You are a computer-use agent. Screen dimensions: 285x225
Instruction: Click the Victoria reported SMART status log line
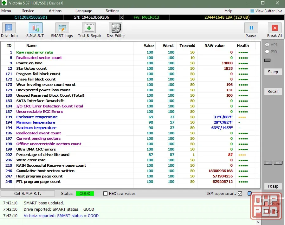(x=61, y=216)
